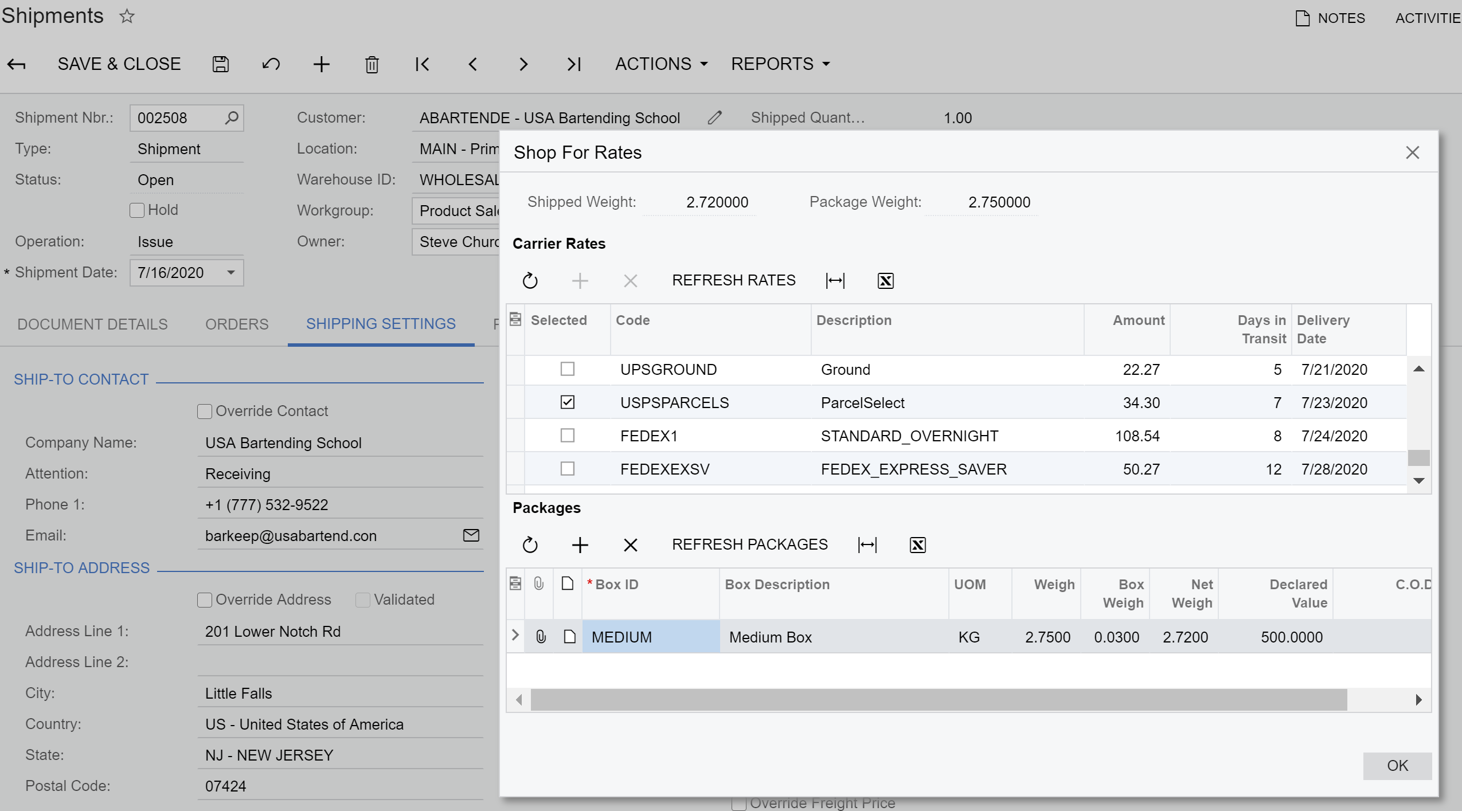Switch to the DOCUMENT DETAILS tab

[x=92, y=324]
